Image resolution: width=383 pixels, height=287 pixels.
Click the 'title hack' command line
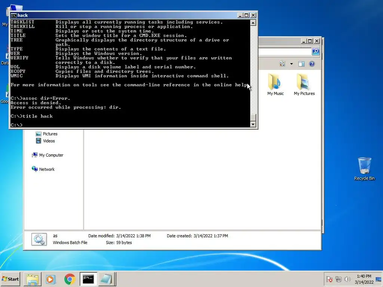coord(31,116)
